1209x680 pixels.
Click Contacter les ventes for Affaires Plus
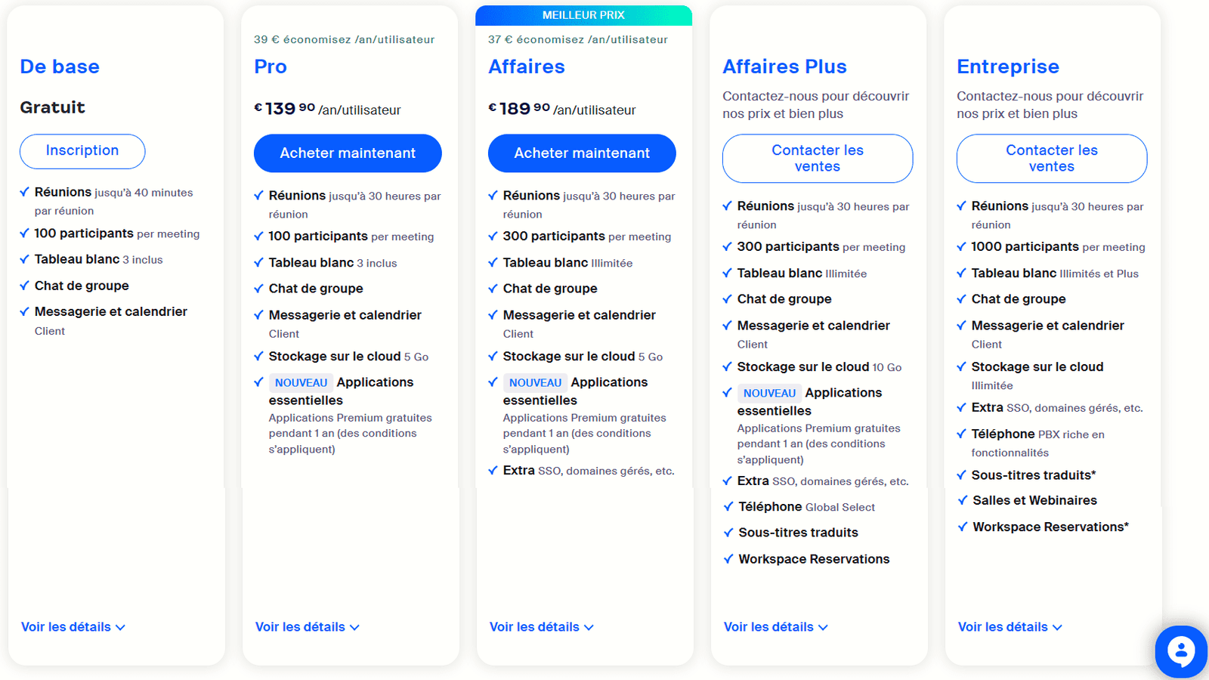pos(818,159)
